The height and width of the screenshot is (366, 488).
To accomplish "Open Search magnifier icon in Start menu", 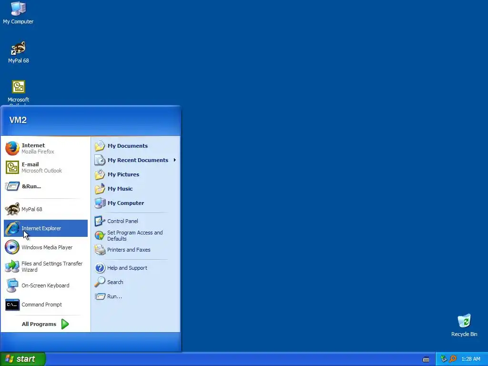I will click(100, 282).
